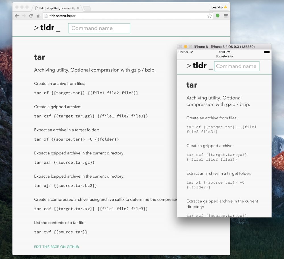Click the battery icon in the iPhone simulator
The width and height of the screenshot is (284, 259).
[x=267, y=52]
